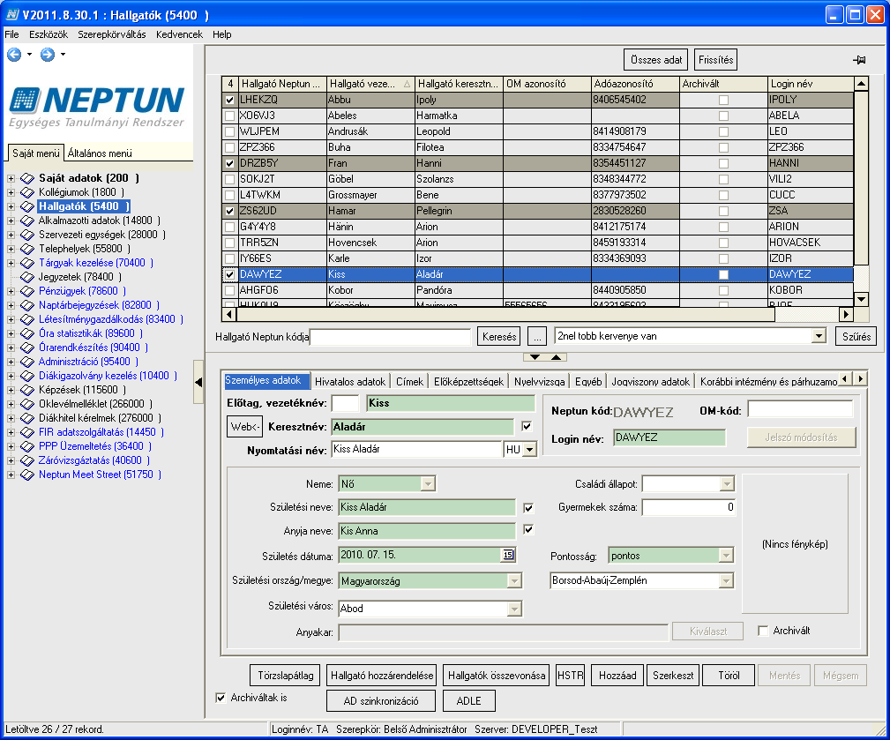Click the Kollégiumok menu icon
The height and width of the screenshot is (740, 890).
point(27,192)
